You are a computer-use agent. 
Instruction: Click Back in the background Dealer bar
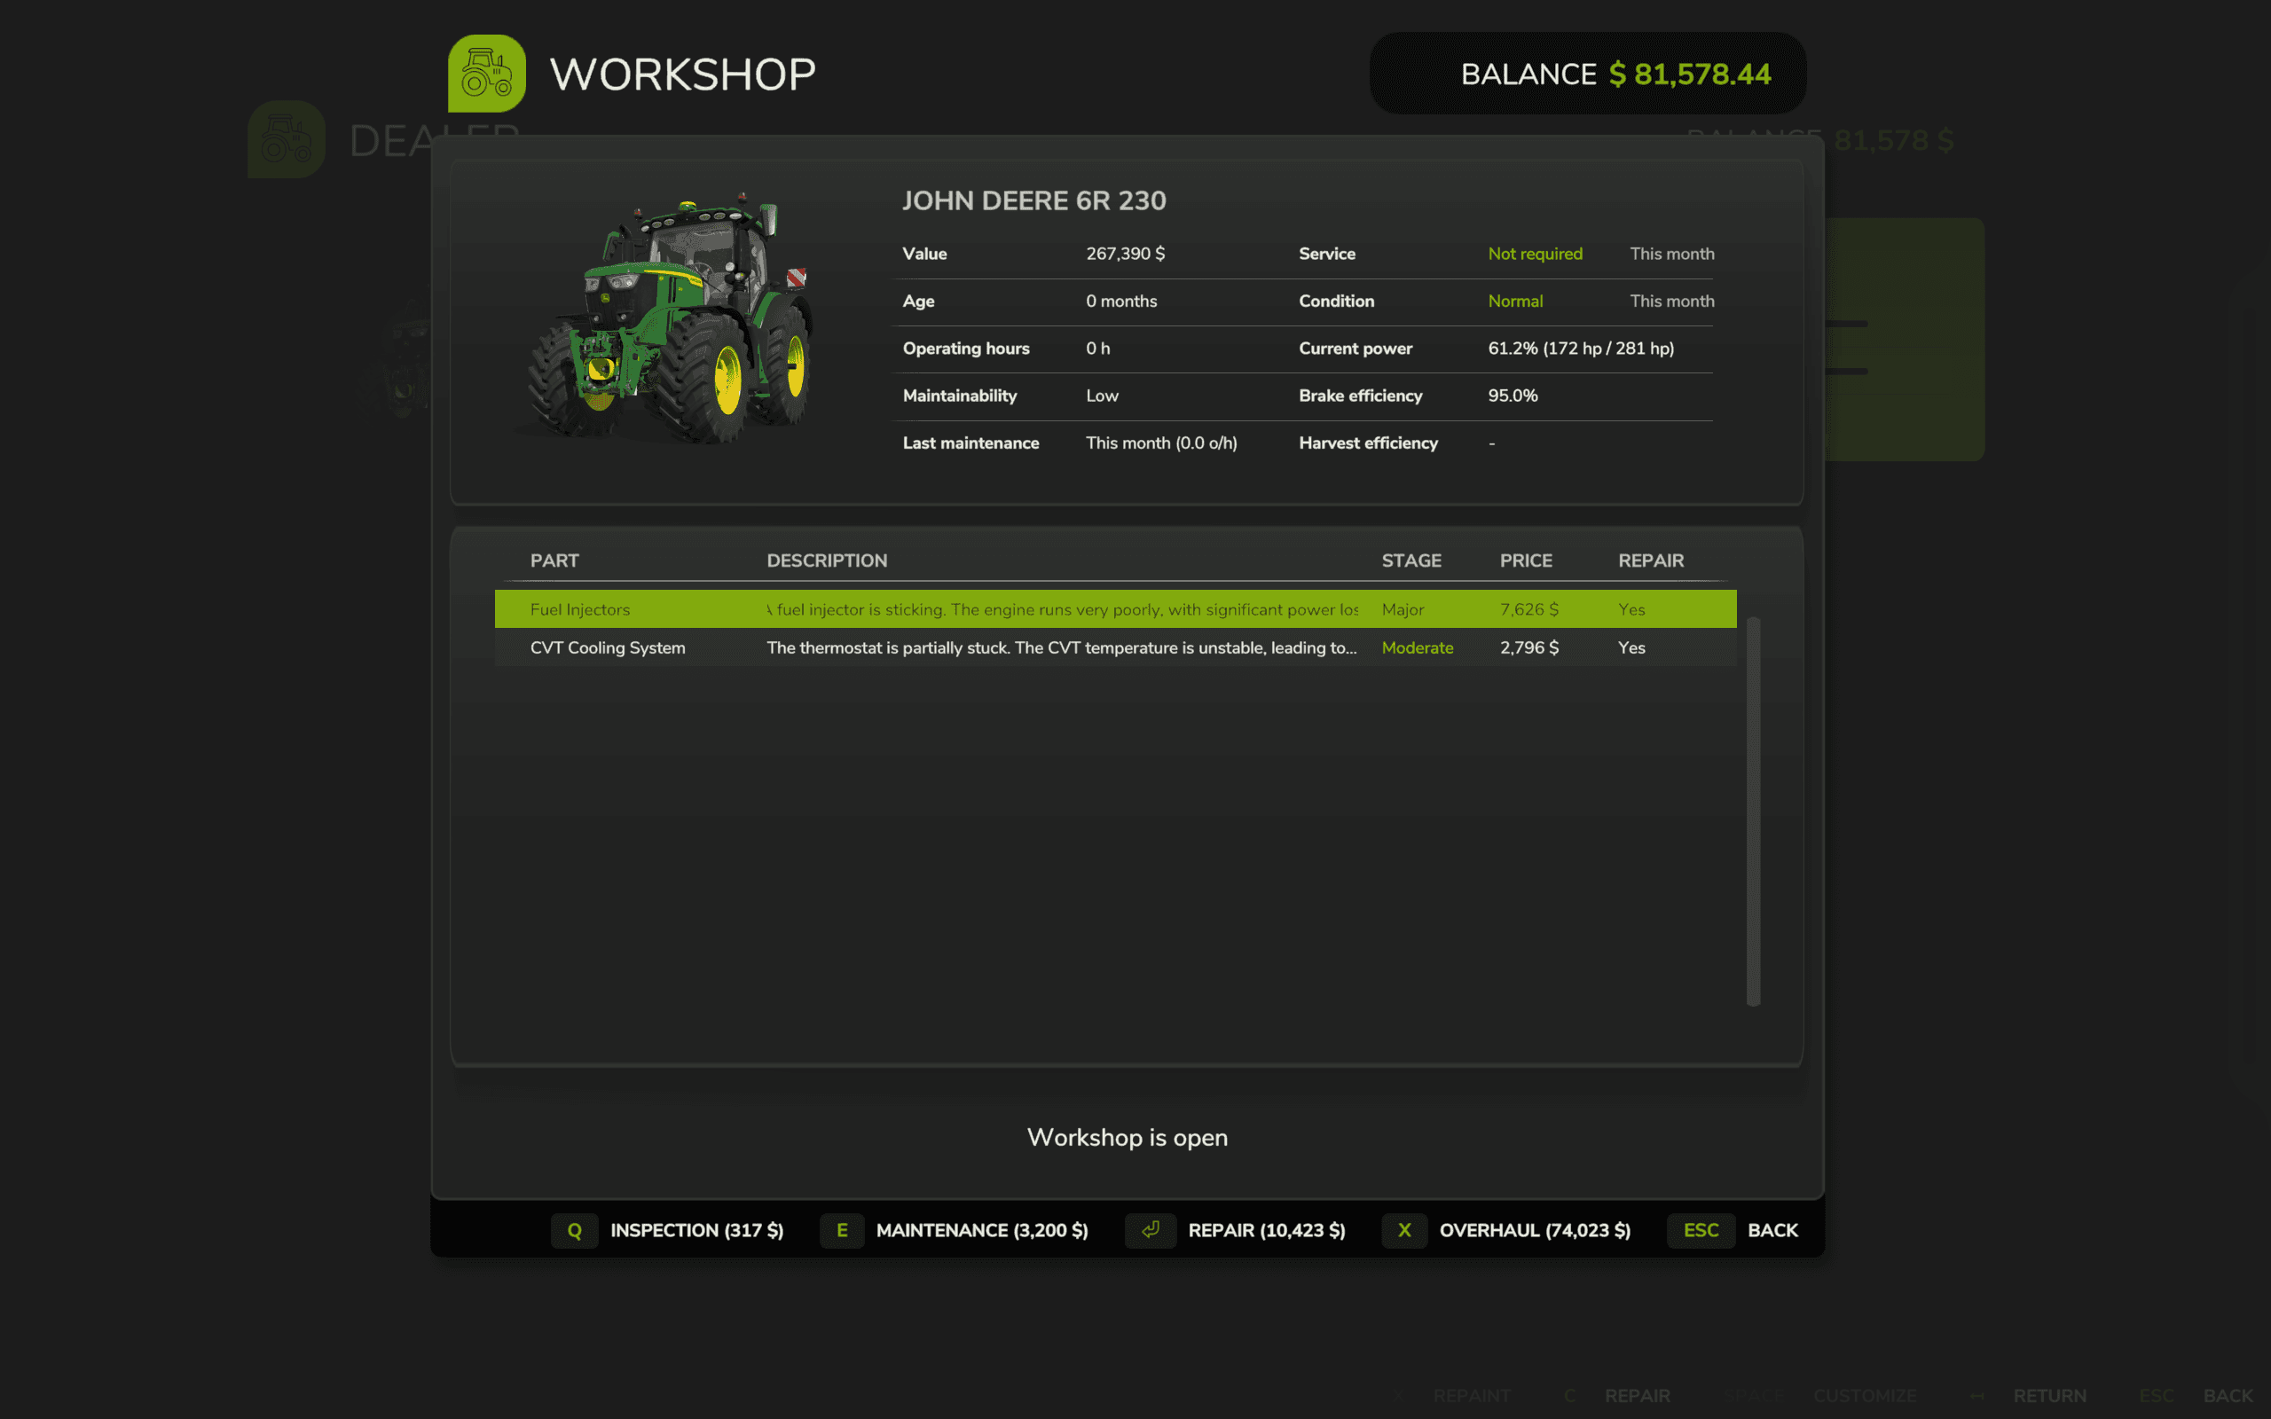[2228, 1396]
